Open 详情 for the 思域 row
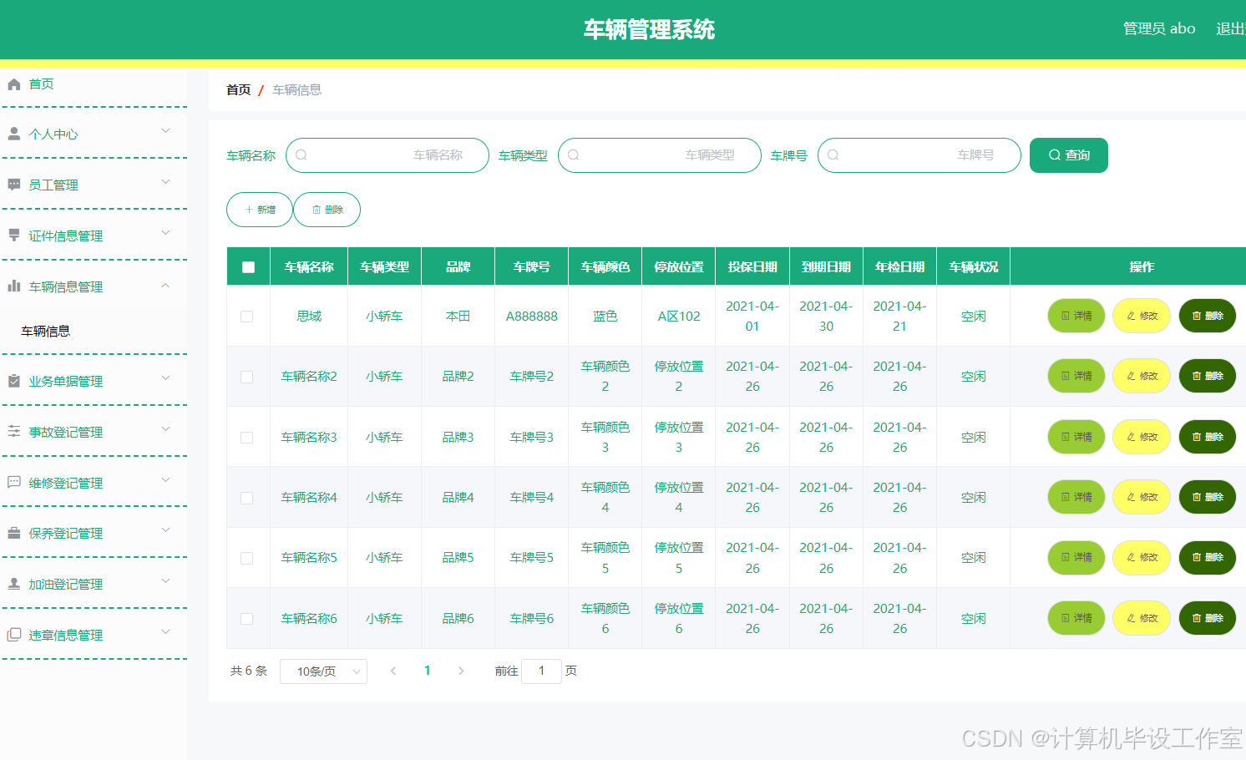 pyautogui.click(x=1076, y=316)
